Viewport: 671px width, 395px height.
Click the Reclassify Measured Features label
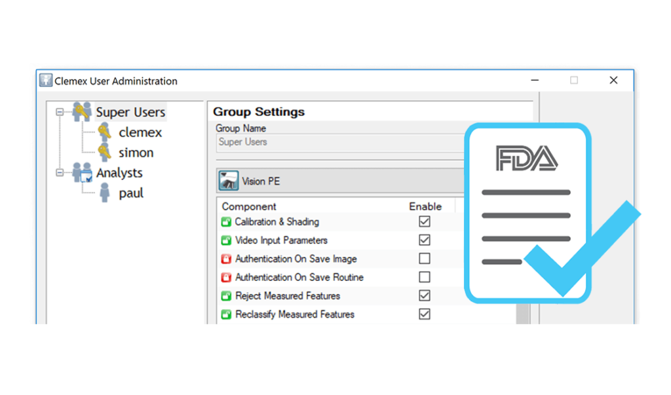(x=295, y=314)
